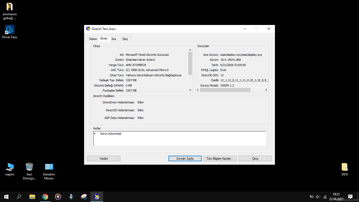
Task: Click DirectDraw Hızlandırması 'Etkin' value
Action: coord(141,102)
